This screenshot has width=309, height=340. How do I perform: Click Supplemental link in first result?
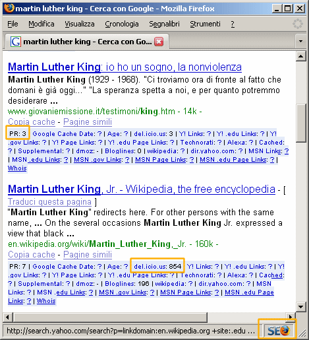pyautogui.click(x=44, y=151)
